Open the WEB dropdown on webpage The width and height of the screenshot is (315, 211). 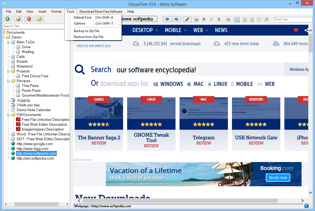point(201,30)
